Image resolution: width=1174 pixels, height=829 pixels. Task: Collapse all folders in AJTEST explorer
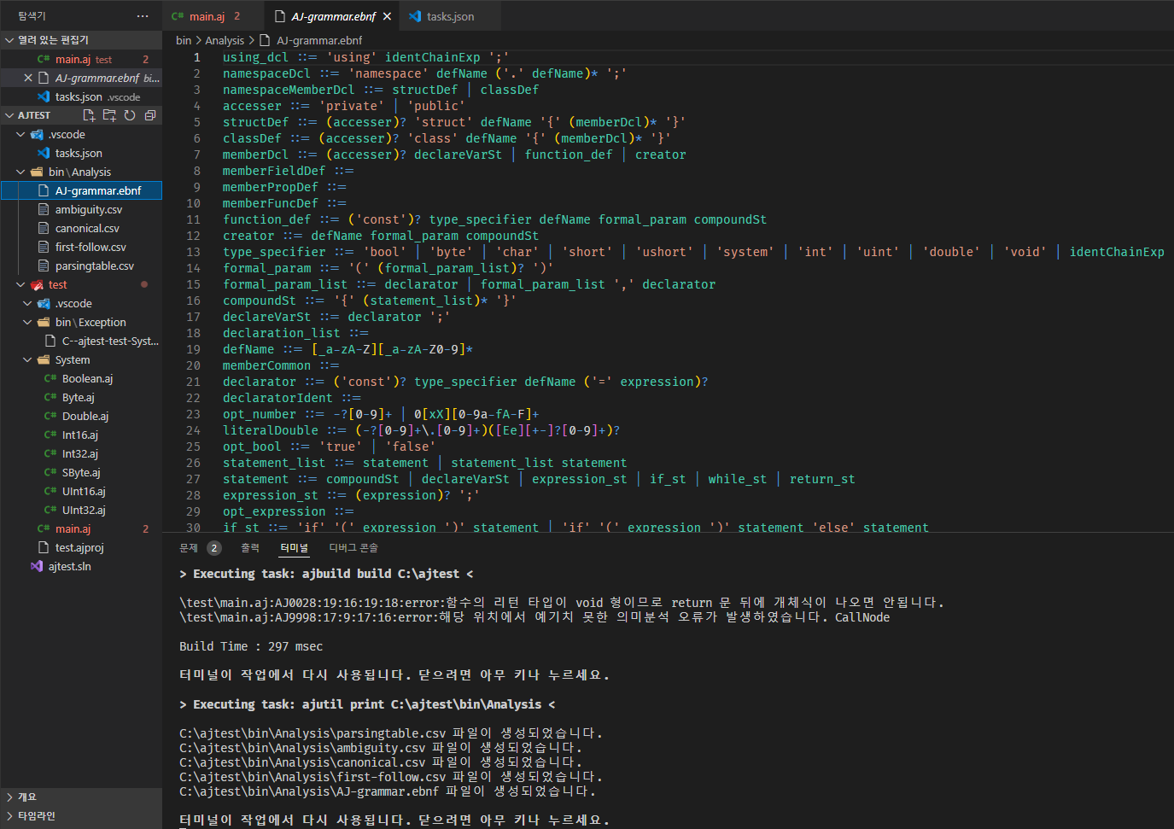click(150, 115)
